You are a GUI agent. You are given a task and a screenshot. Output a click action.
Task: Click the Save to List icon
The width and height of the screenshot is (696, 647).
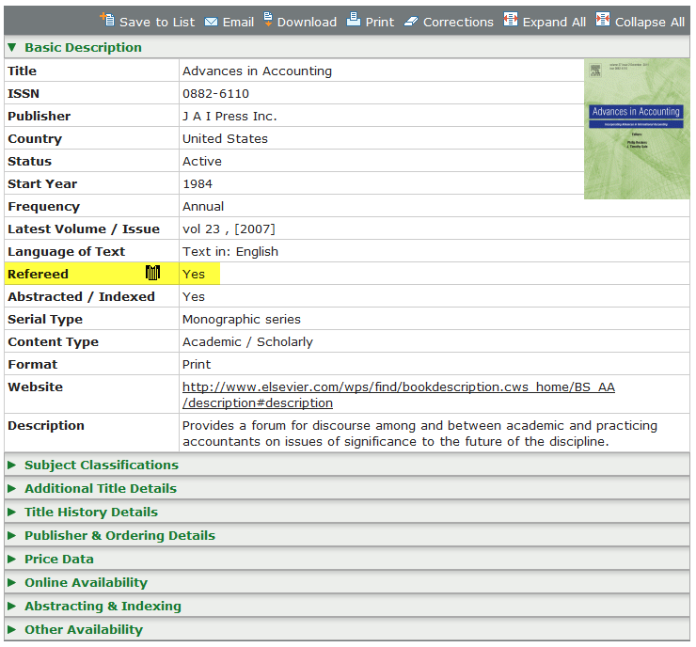[x=107, y=20]
